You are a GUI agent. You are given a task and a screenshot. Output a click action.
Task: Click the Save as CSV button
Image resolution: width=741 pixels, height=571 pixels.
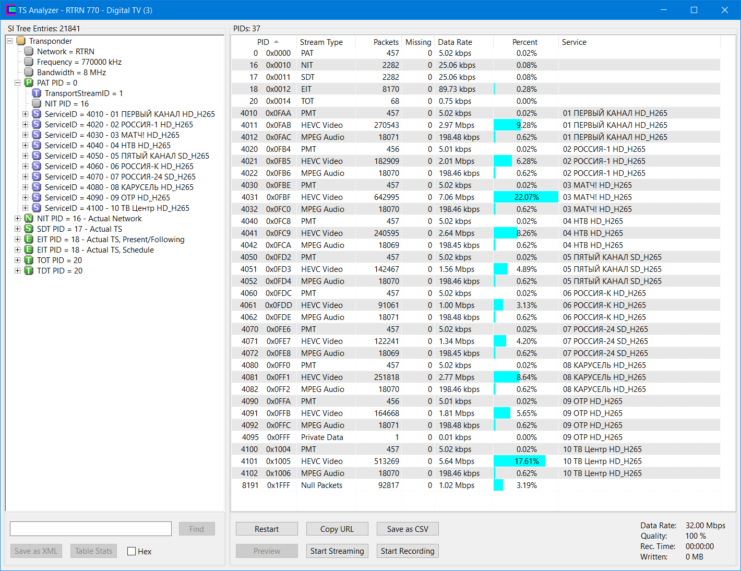click(408, 529)
